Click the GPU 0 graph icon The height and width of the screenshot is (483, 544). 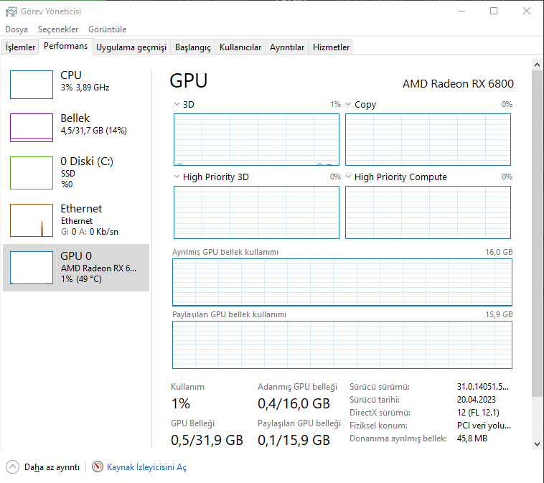32,268
